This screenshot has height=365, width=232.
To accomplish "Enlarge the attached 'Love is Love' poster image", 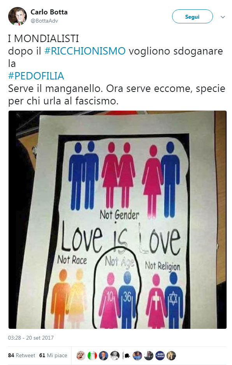I will click(x=118, y=220).
